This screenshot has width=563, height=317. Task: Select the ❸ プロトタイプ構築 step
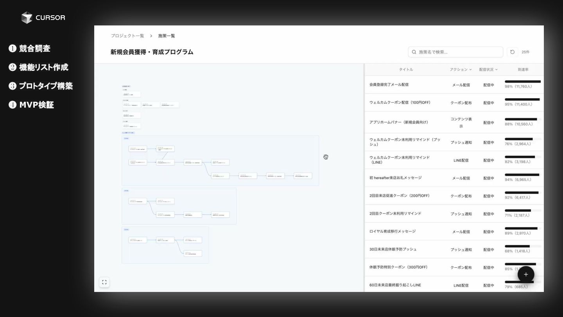41,86
